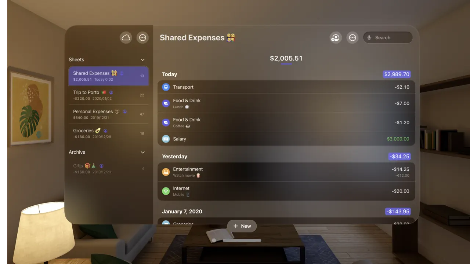Open the sidebar more options ellipsis button
The image size is (470, 264).
tap(143, 37)
